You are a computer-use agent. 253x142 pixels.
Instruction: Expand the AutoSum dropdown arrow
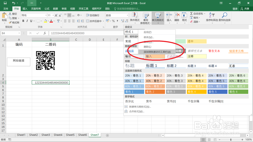[205, 14]
